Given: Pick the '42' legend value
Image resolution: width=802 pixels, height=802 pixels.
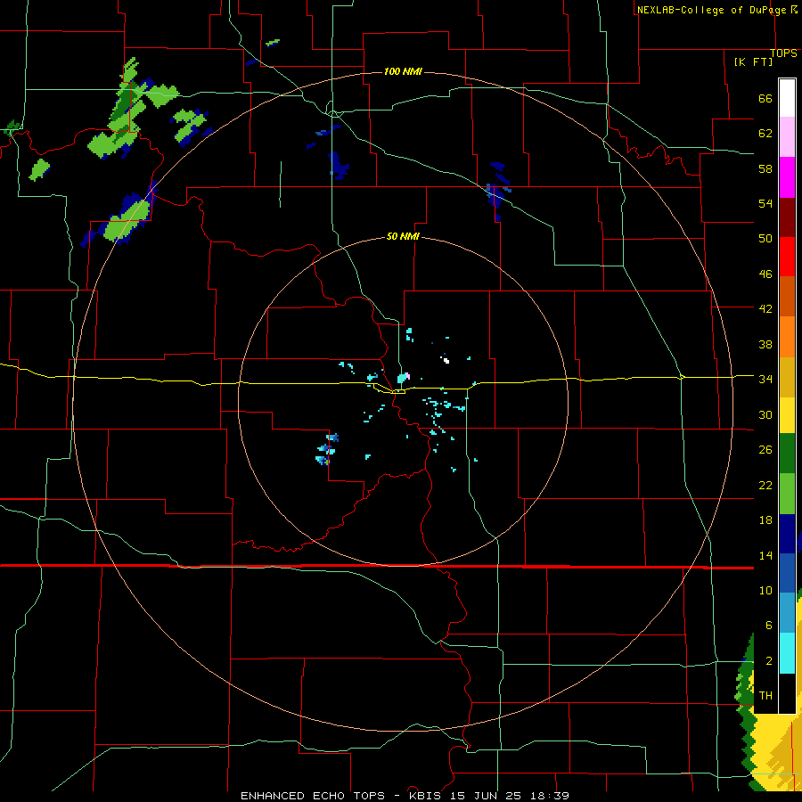Looking at the screenshot, I should (765, 309).
